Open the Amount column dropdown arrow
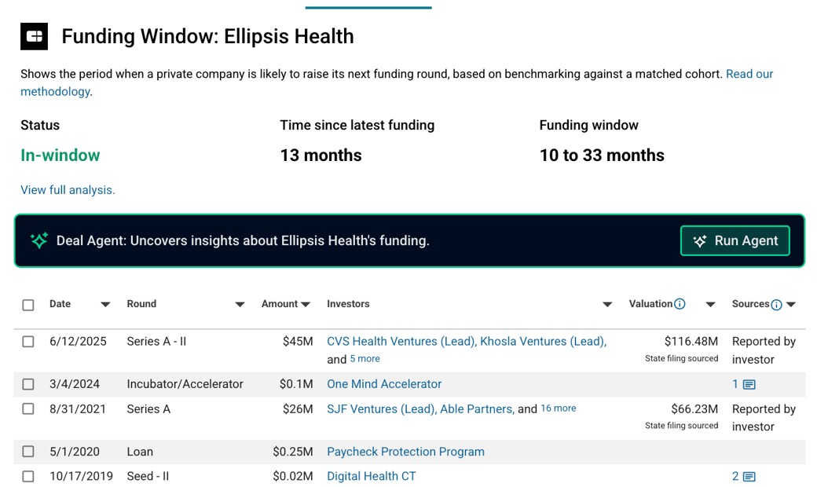This screenshot has width=817, height=487. [x=306, y=305]
